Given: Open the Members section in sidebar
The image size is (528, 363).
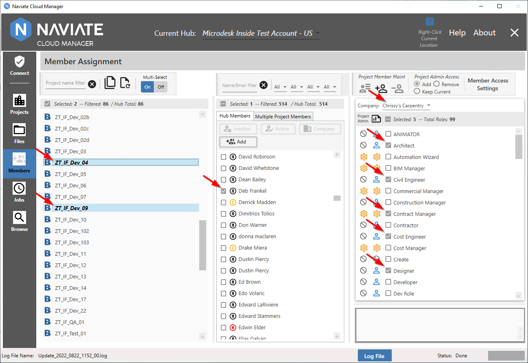Looking at the screenshot, I should [20, 163].
